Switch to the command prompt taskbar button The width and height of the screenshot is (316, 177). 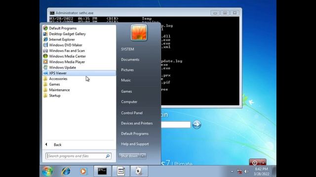(102, 171)
